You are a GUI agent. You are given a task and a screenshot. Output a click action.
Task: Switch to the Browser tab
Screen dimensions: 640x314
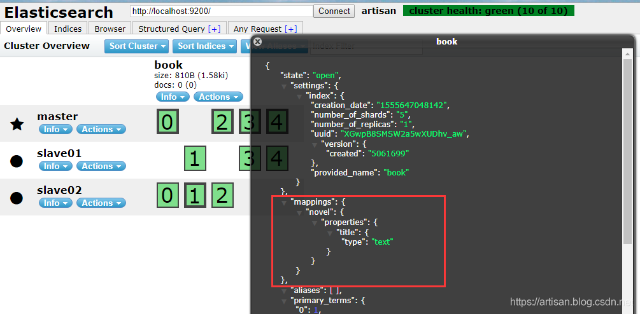[110, 29]
